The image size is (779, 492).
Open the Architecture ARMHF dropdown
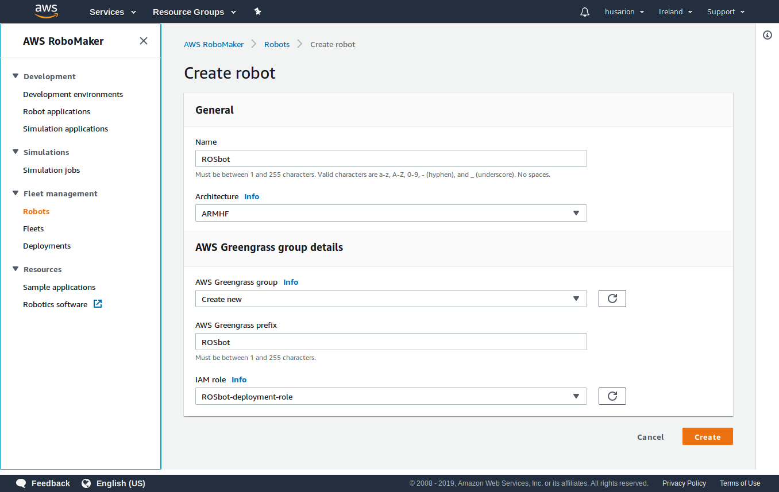click(x=391, y=213)
